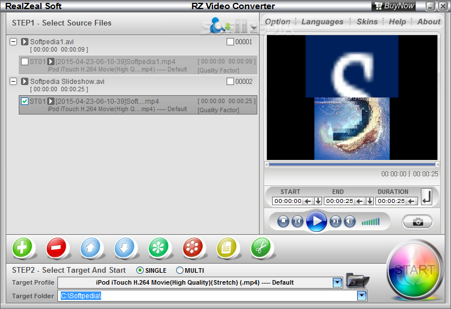Click the video seek progress bar
This screenshot has width=451, height=309.
(x=352, y=164)
